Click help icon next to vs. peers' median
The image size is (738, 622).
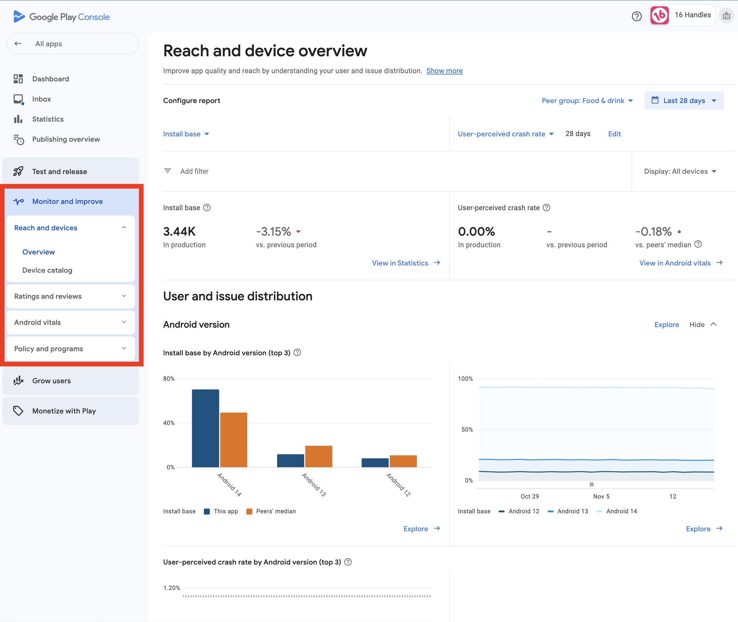[x=698, y=244]
